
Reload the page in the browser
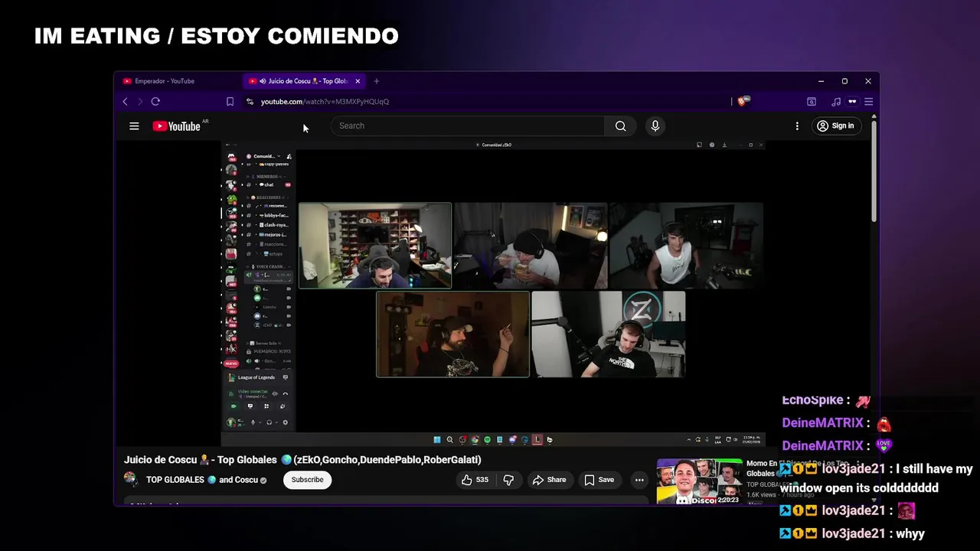(155, 101)
